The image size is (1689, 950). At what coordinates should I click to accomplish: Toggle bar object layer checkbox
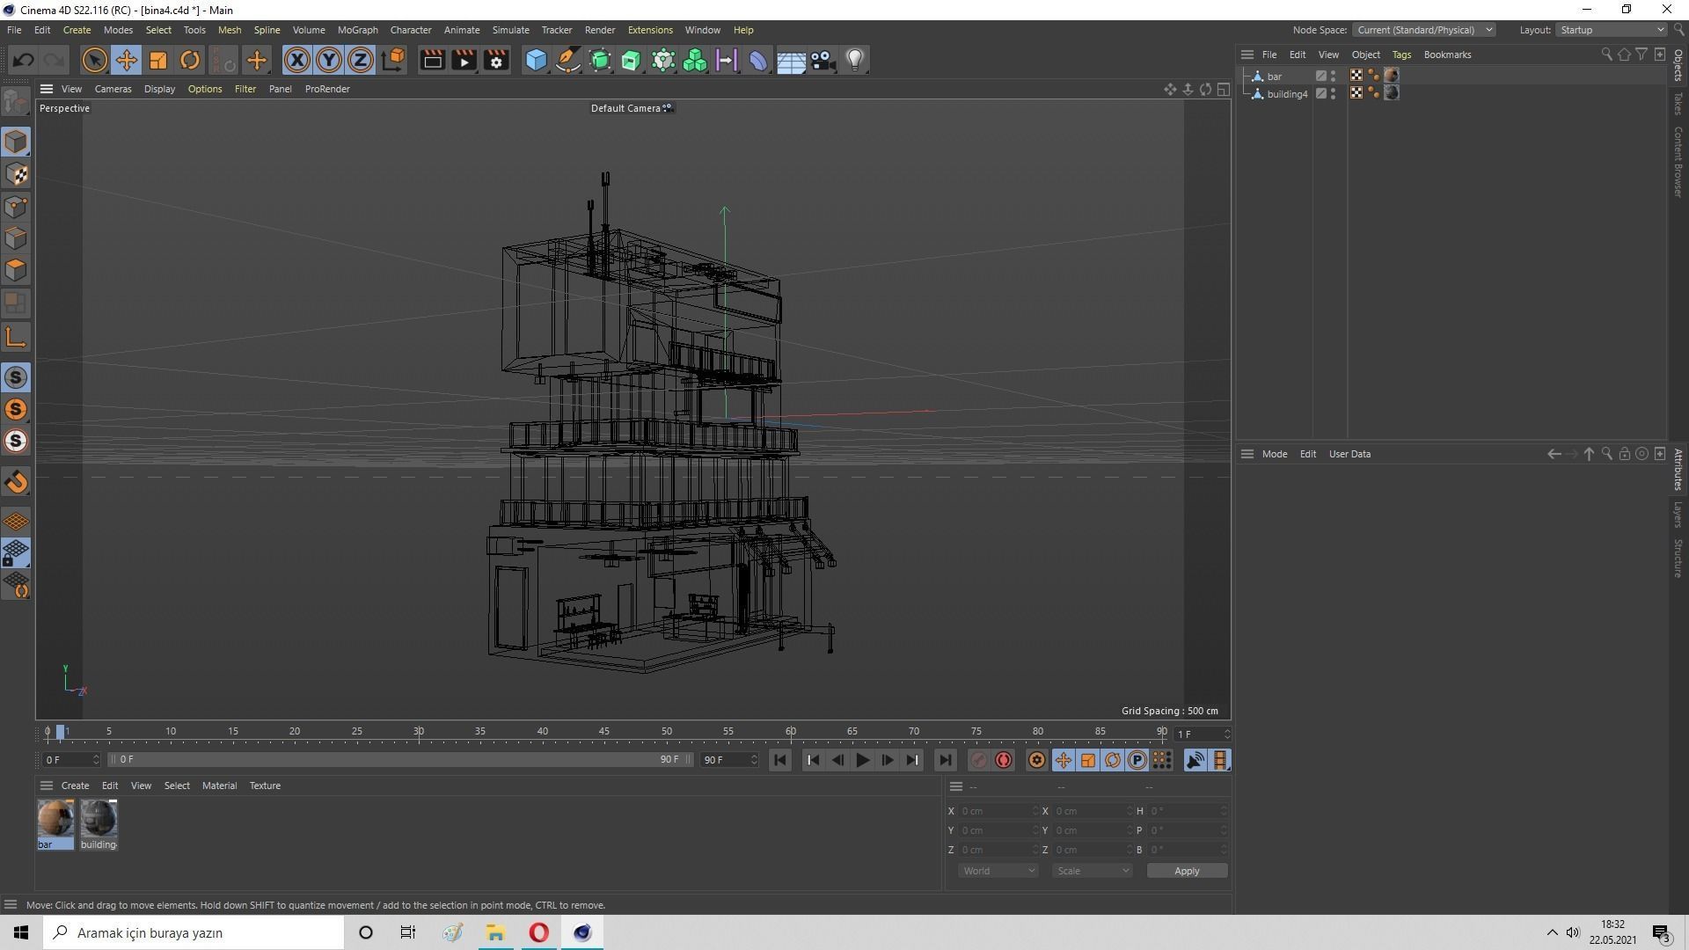[x=1320, y=77]
